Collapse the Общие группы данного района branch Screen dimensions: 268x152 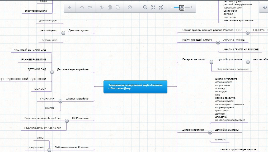pyautogui.click(x=247, y=33)
